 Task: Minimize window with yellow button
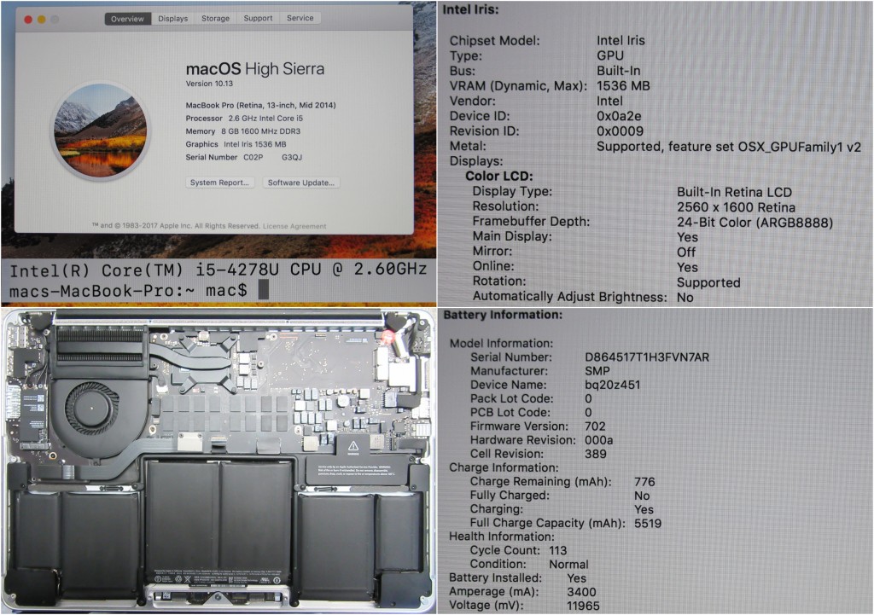tap(42, 19)
